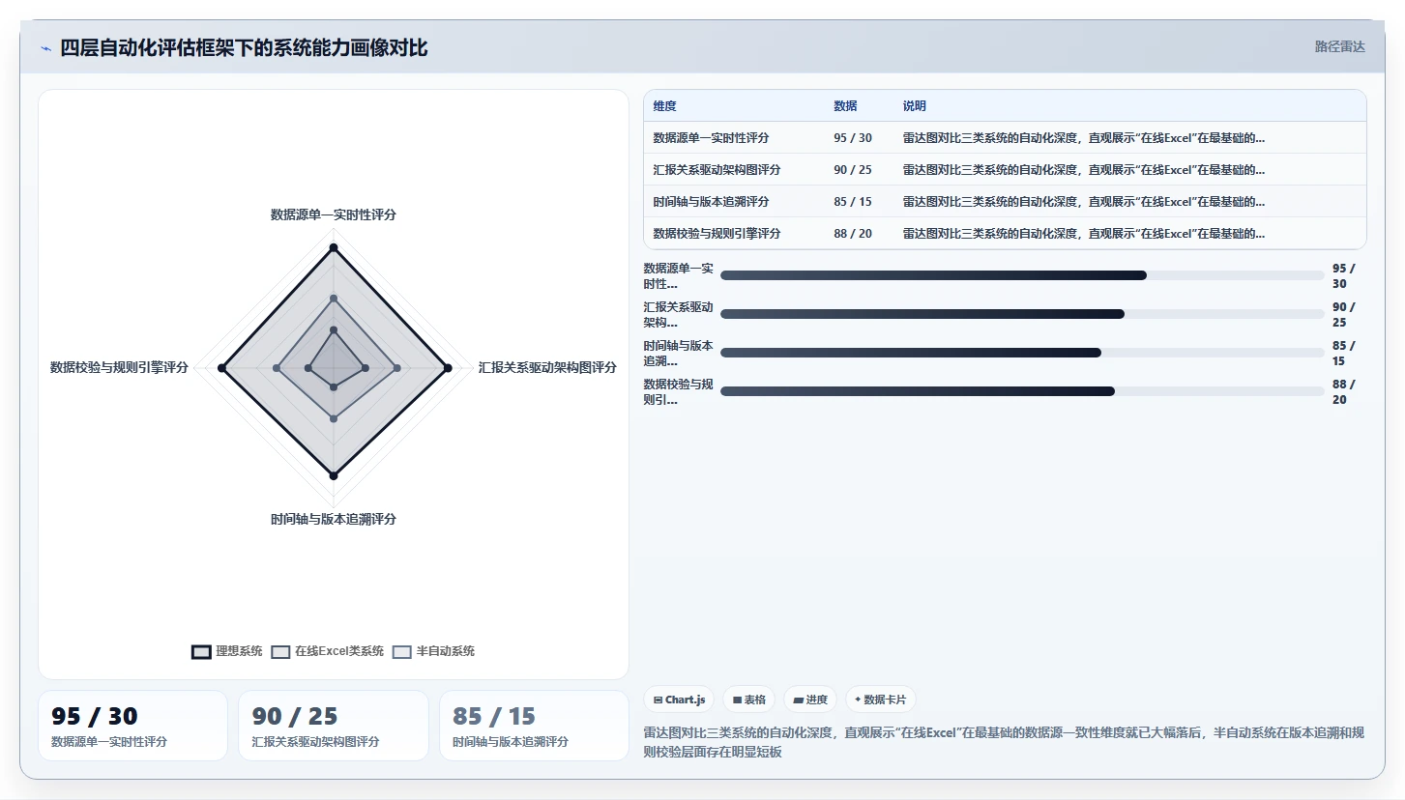This screenshot has height=800, width=1405.
Task: Click radar axis label 数据源单一实时性评分
Action: 334,214
